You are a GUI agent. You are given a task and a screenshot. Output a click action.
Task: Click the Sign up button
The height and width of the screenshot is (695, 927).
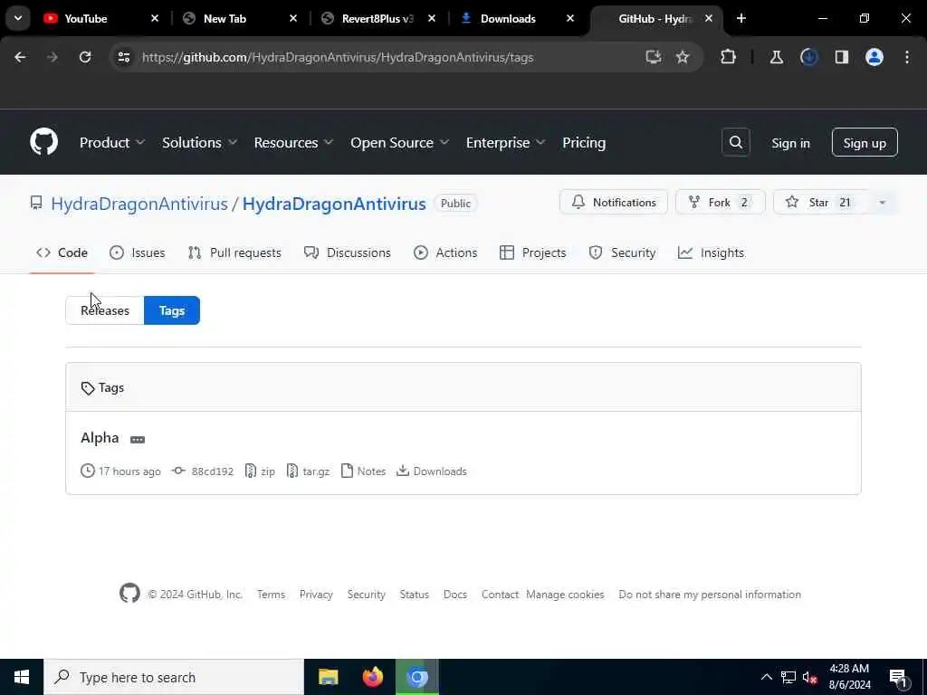point(865,142)
